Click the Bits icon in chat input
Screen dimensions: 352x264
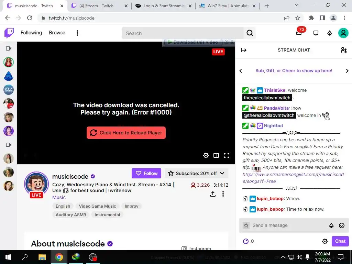[331, 225]
